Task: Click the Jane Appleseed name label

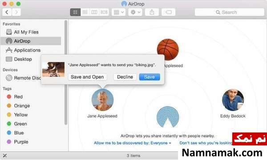Action: (102, 116)
